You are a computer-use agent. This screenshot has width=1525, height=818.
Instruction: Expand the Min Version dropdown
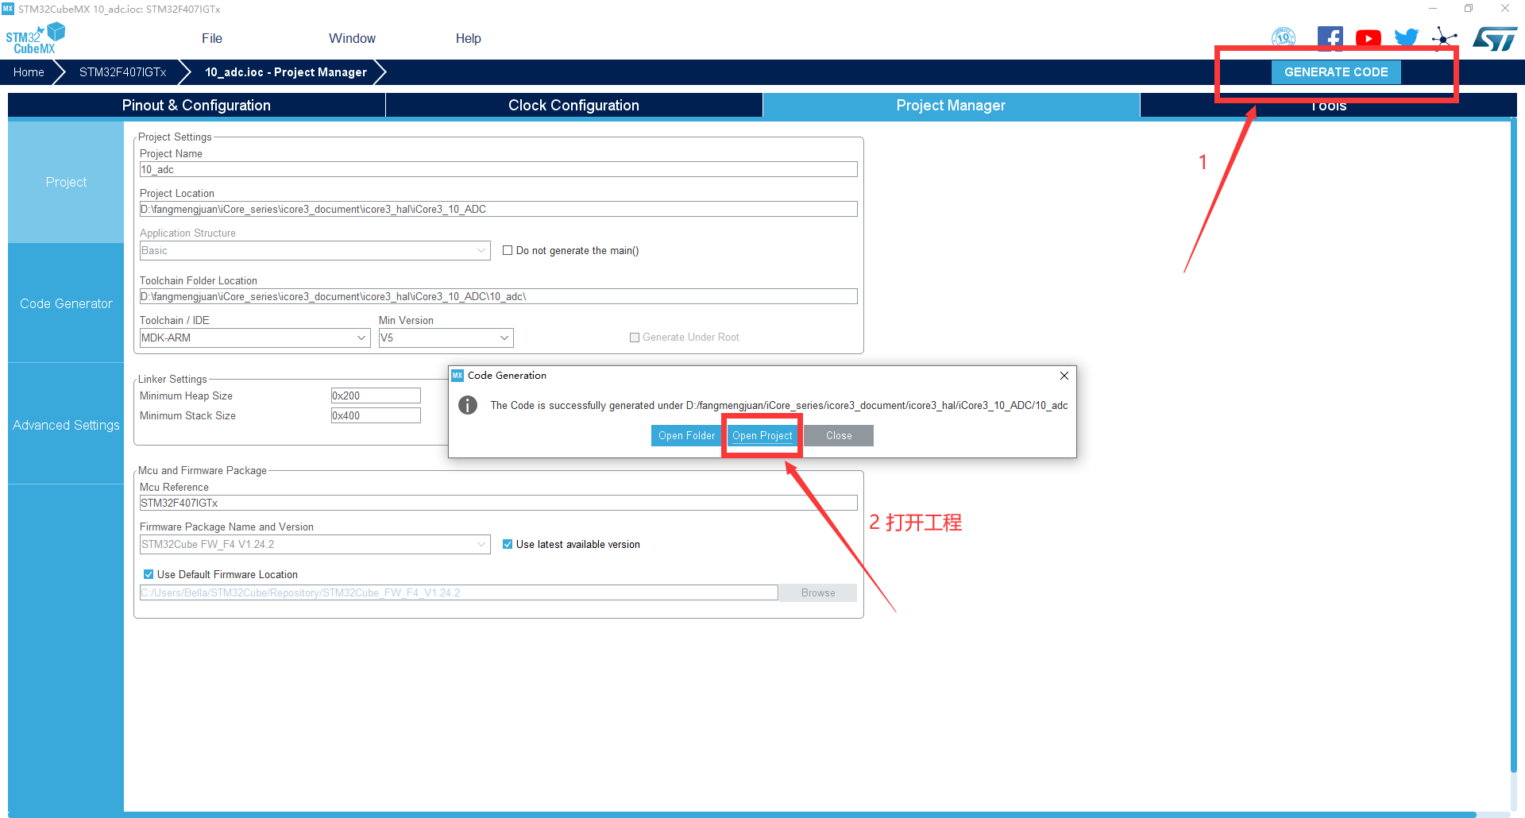(x=504, y=338)
